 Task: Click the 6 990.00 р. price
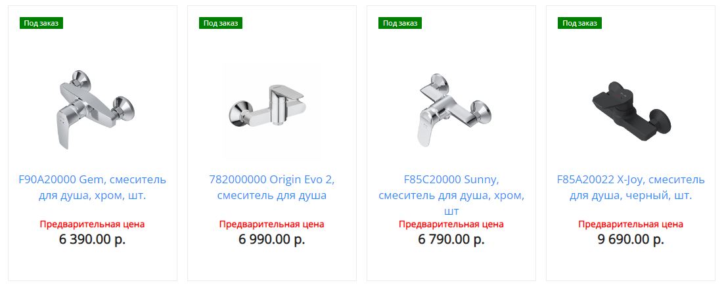(x=271, y=240)
